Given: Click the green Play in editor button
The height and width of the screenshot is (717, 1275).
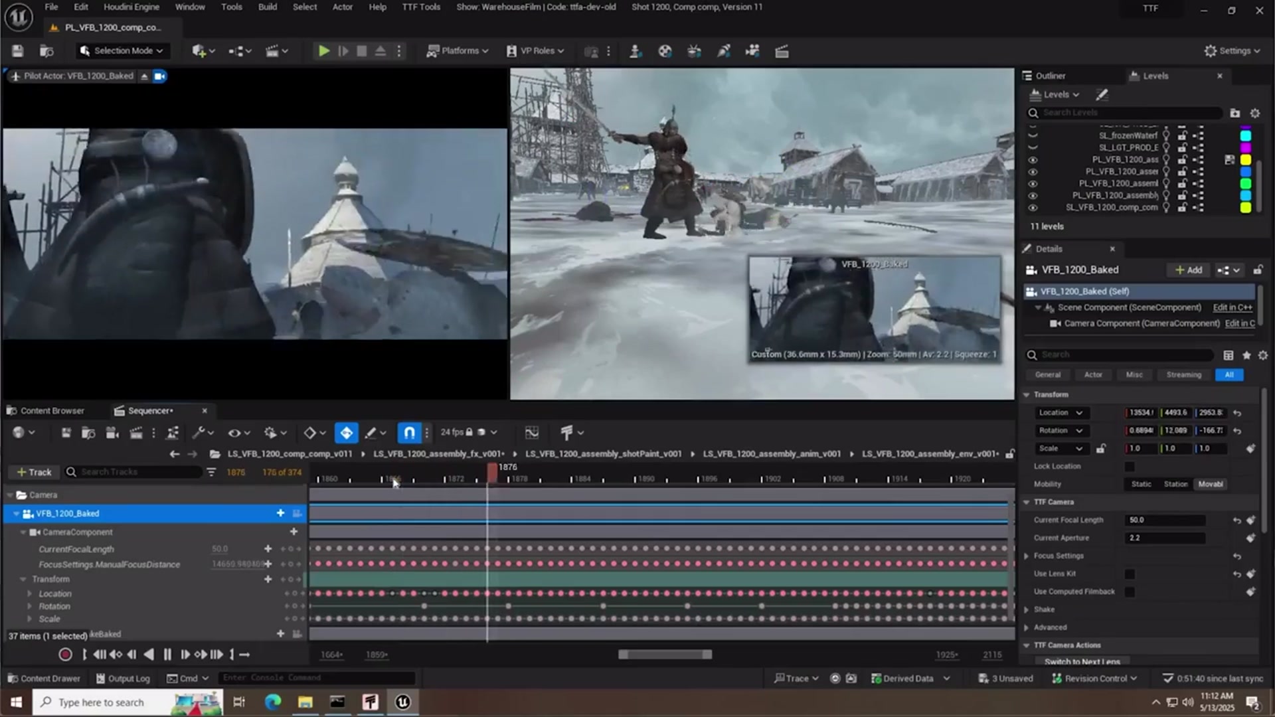Looking at the screenshot, I should pos(323,51).
